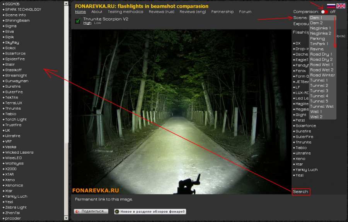Expand Wicked Lasers in left list
348x222 pixels.
pos(18,153)
